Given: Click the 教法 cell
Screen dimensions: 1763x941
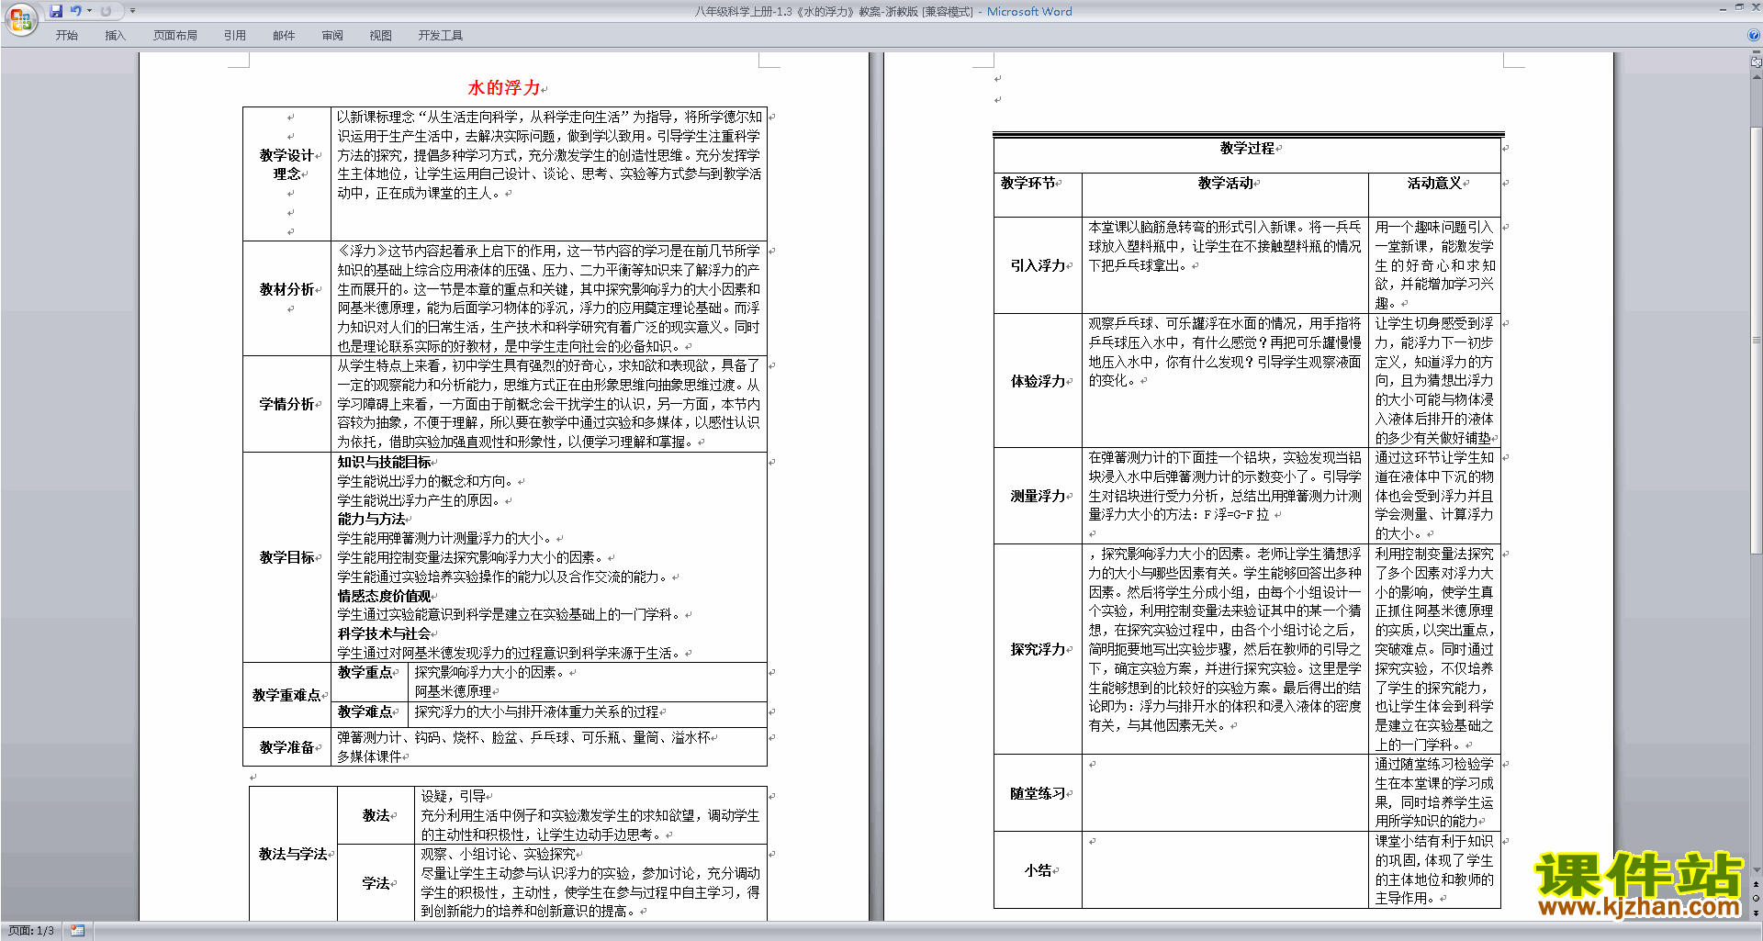Looking at the screenshot, I should tap(376, 815).
